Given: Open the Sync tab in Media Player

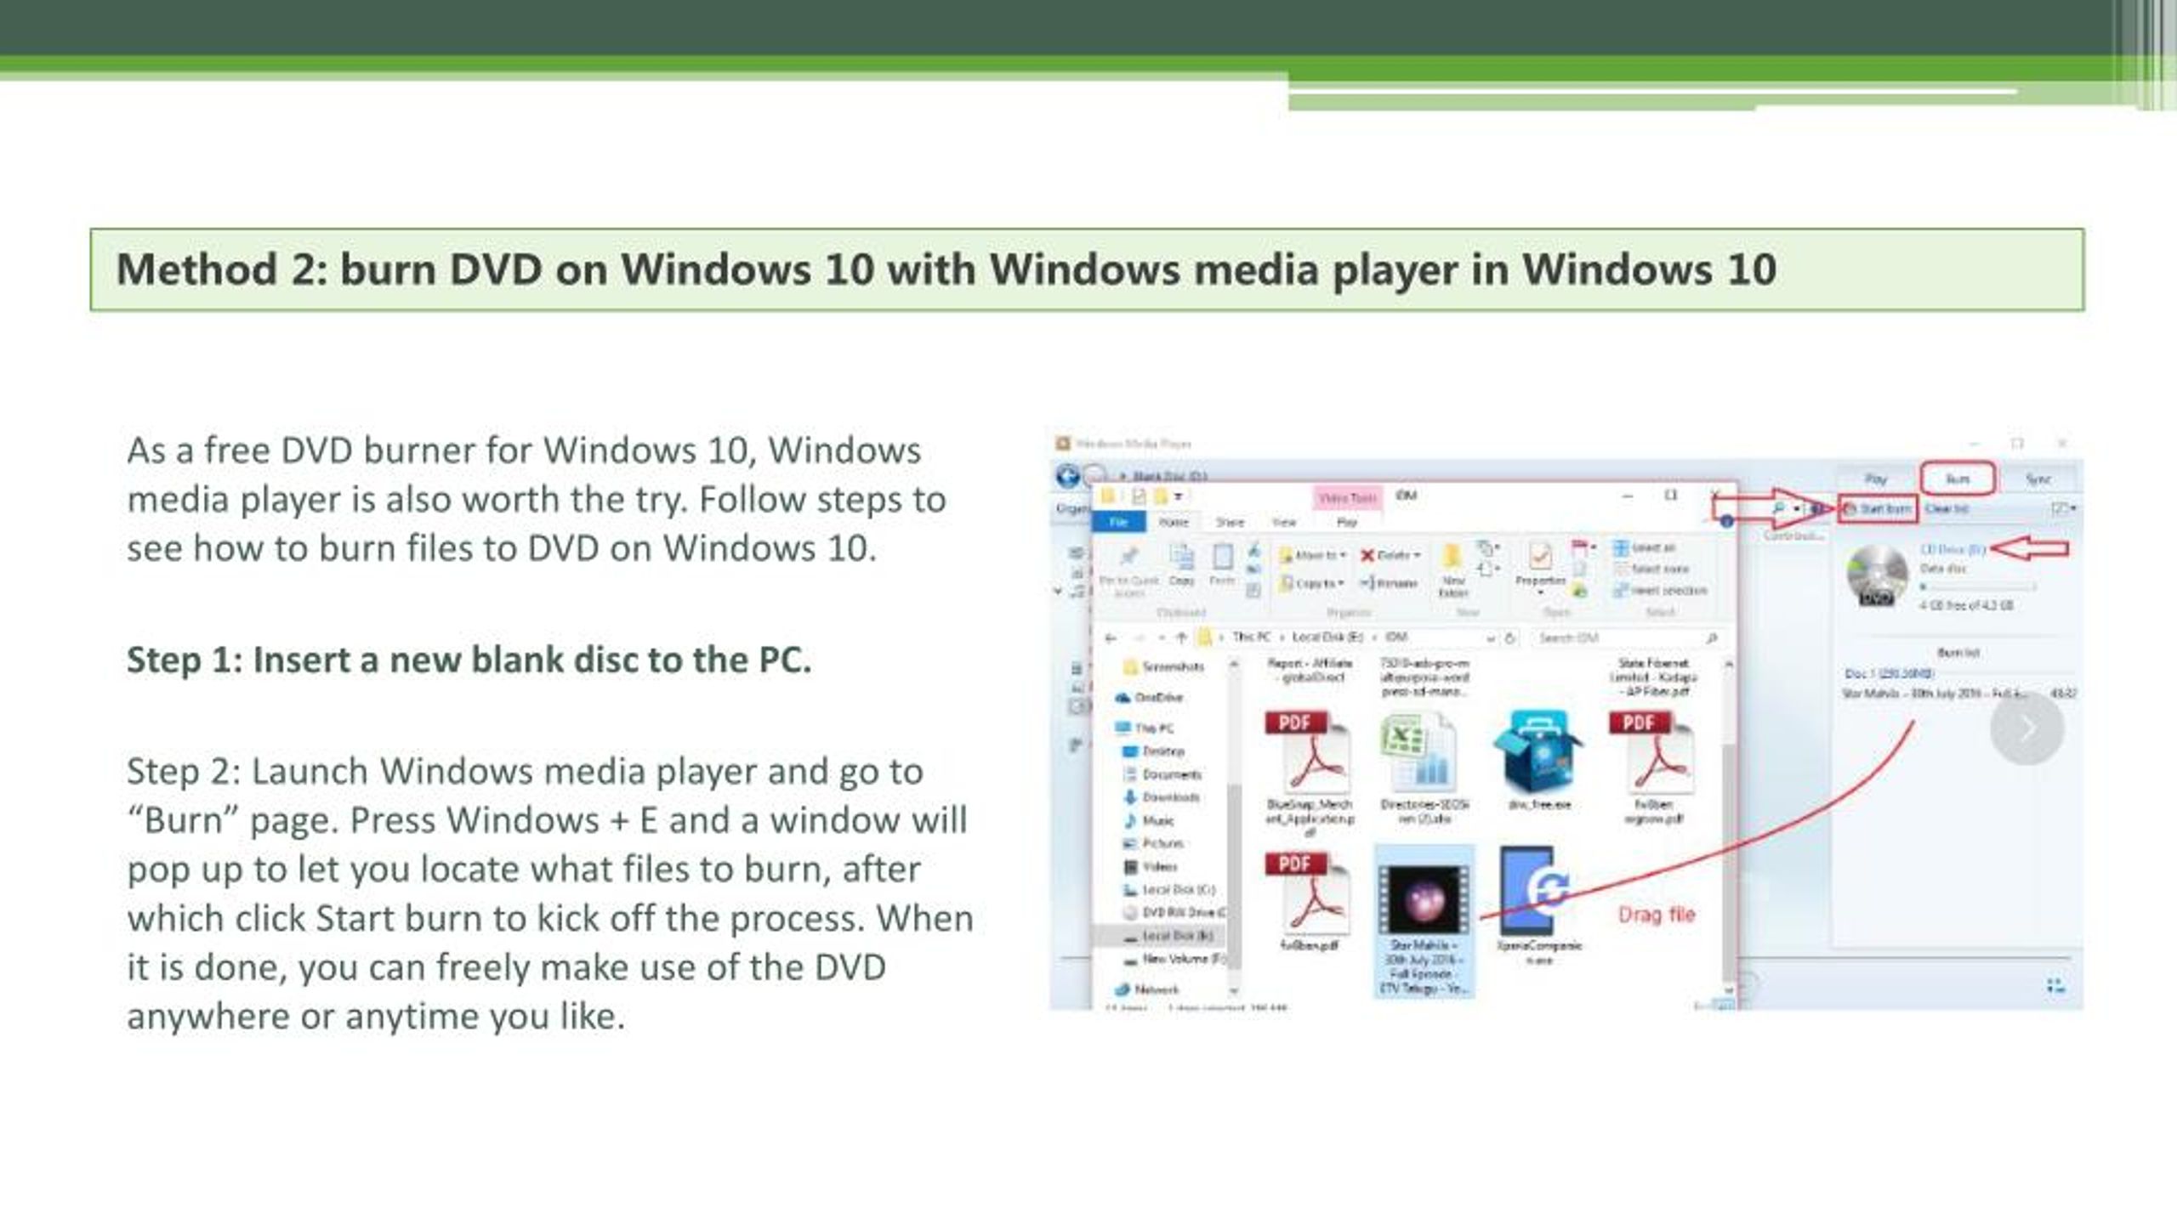Looking at the screenshot, I should (x=2038, y=479).
